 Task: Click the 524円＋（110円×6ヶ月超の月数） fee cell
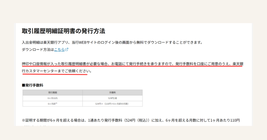coord(112,104)
